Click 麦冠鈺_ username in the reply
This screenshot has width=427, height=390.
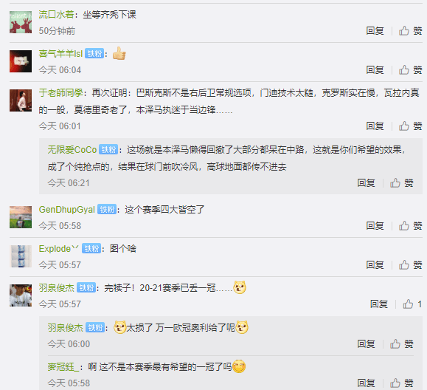[x=63, y=367]
